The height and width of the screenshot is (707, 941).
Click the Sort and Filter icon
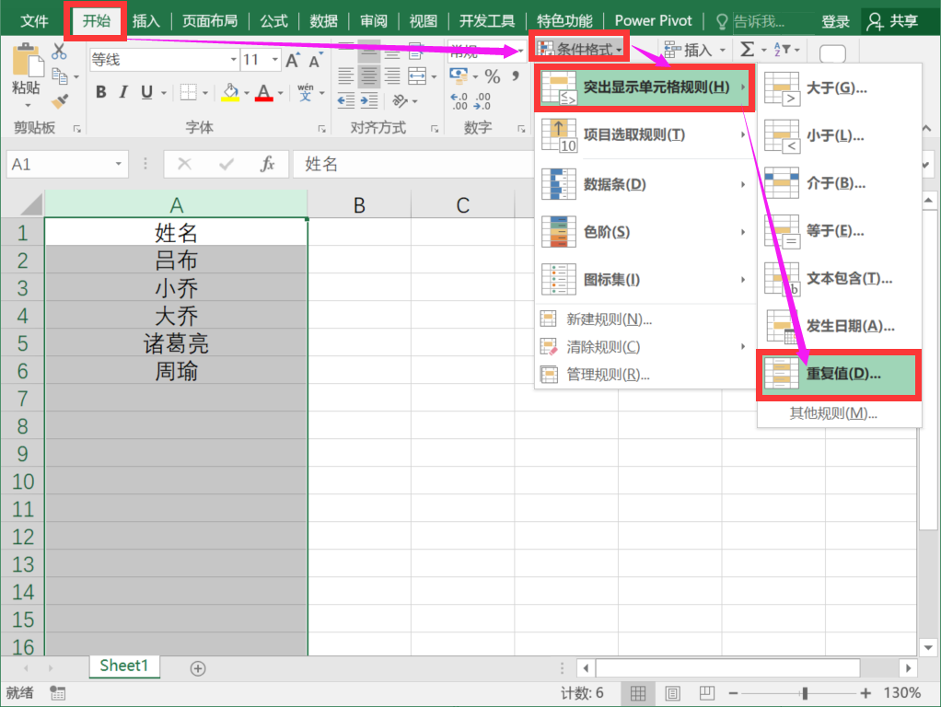[x=783, y=49]
